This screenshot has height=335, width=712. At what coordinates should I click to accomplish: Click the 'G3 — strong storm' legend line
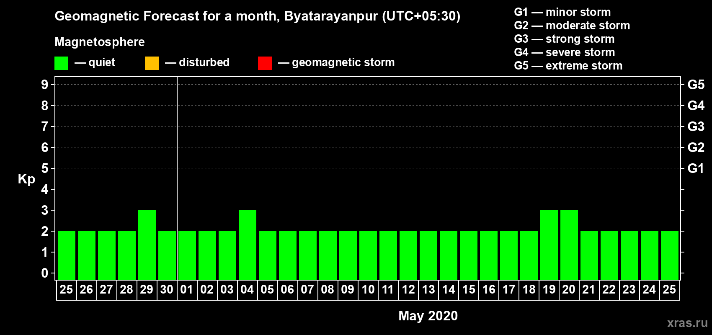click(x=564, y=39)
